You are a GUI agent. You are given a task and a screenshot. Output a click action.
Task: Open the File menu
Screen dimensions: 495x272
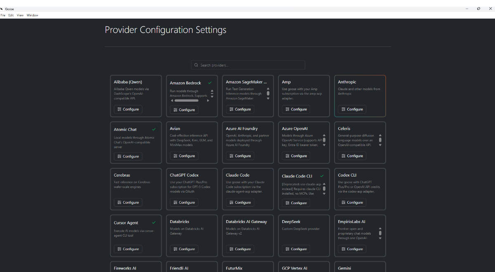[3, 15]
